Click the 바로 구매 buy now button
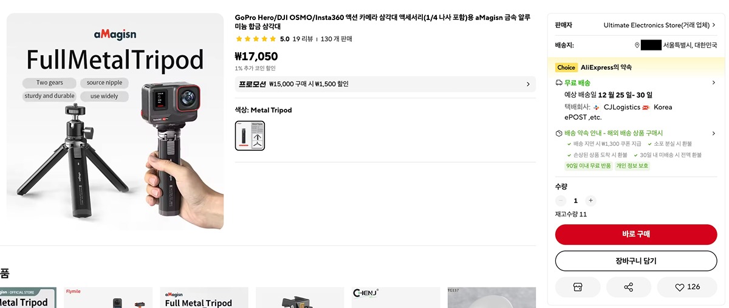 (636, 234)
